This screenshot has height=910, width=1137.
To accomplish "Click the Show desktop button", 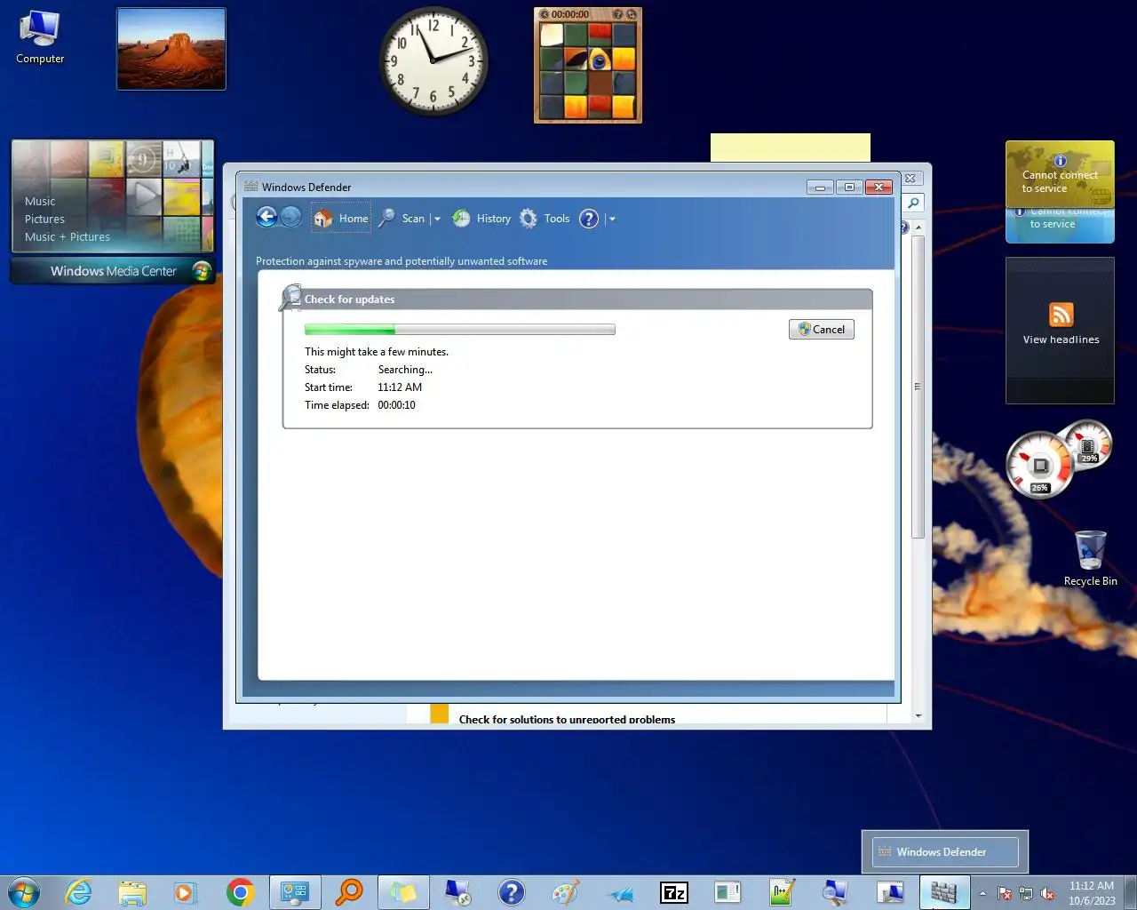I will pos(1131,893).
